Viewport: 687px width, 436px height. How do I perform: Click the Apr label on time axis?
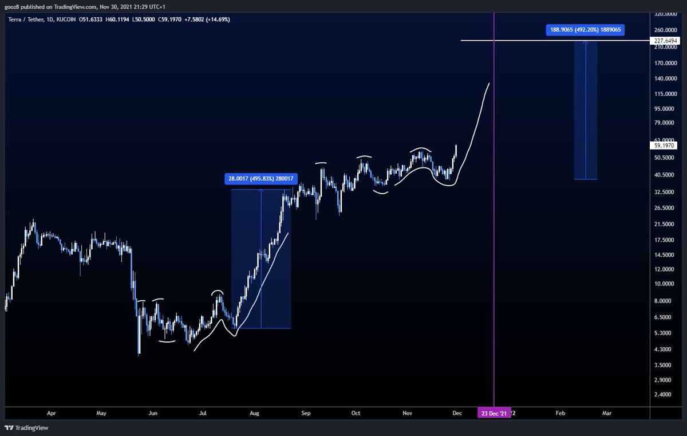click(52, 413)
